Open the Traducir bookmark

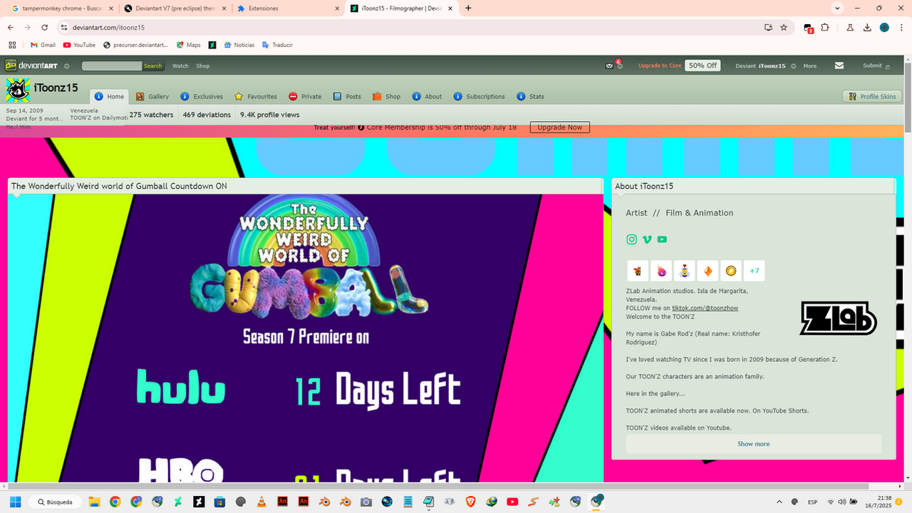tap(276, 45)
